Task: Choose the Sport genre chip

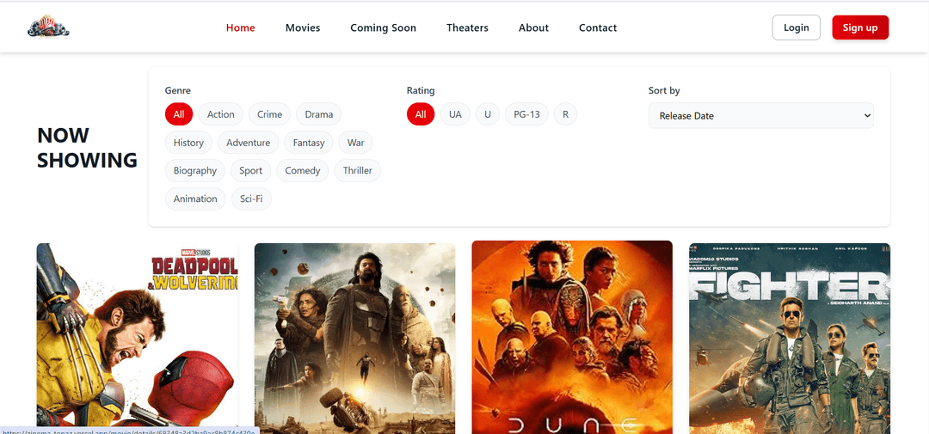Action: point(250,170)
